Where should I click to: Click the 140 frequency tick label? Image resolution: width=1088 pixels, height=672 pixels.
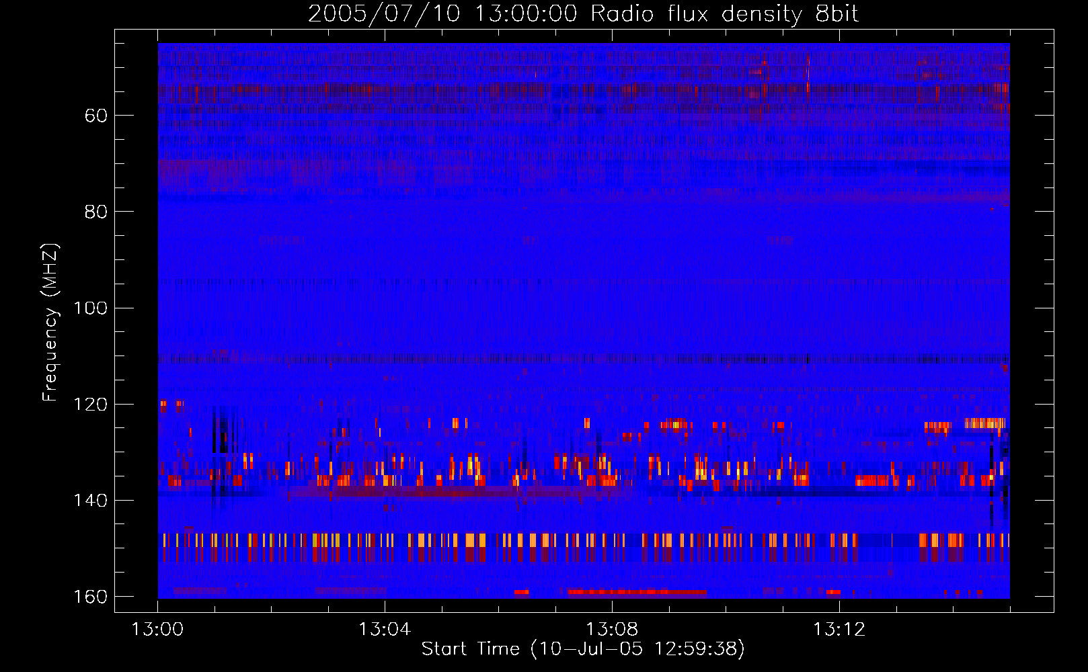click(x=90, y=501)
